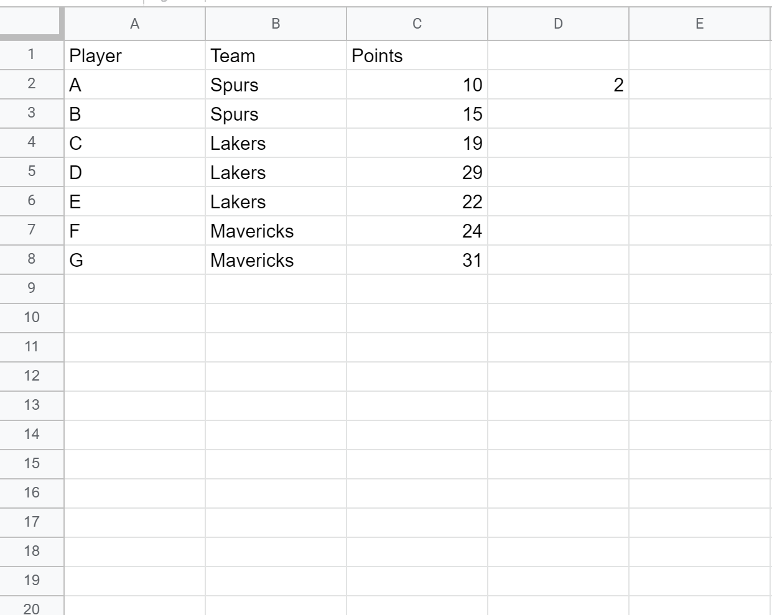
Task: Select the "Points" header cell
Action: pyautogui.click(x=417, y=55)
